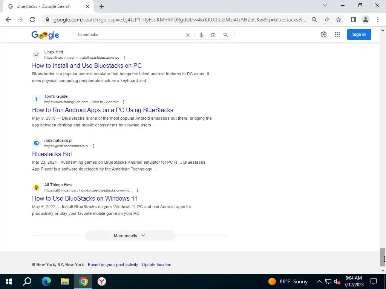Expand More results
The height and width of the screenshot is (289, 386).
point(130,236)
